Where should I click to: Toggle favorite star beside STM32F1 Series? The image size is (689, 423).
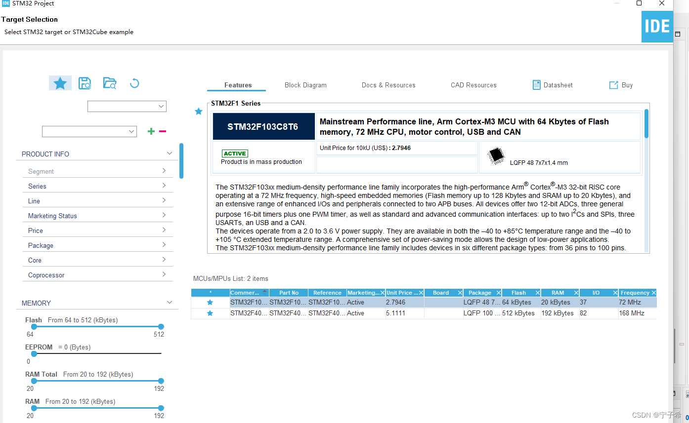click(199, 112)
